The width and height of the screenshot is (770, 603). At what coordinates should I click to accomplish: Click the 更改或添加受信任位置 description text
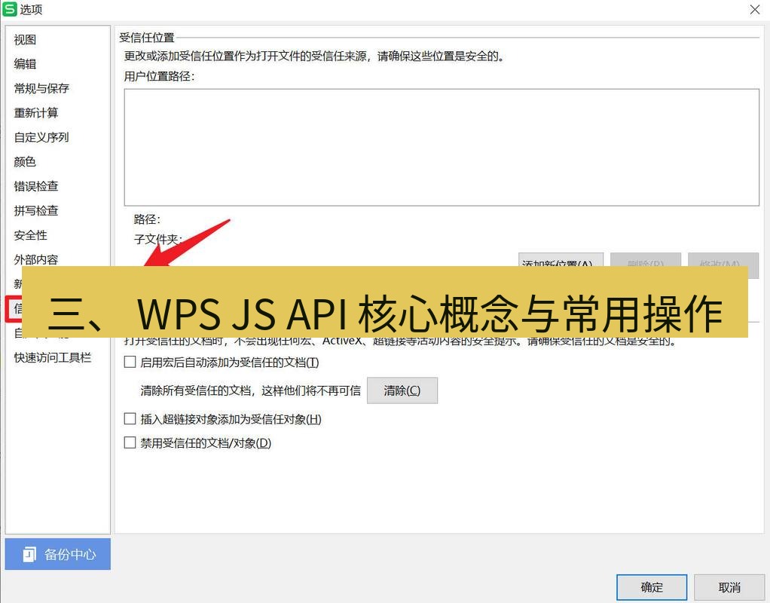(314, 57)
